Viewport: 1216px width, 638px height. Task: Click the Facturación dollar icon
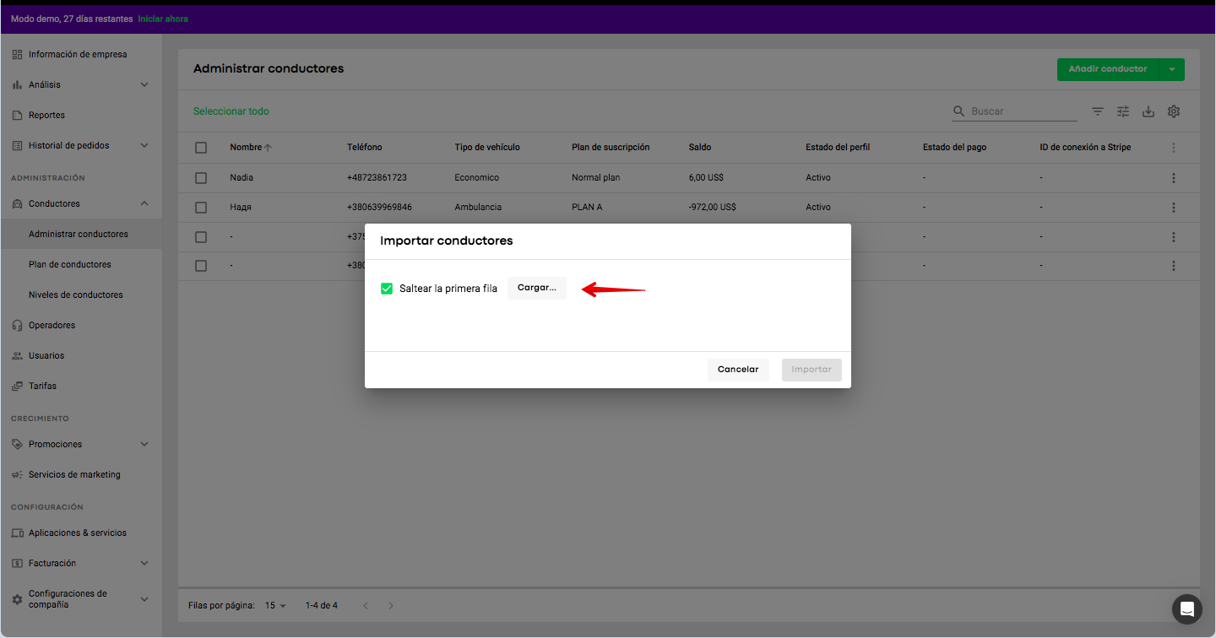coord(18,563)
